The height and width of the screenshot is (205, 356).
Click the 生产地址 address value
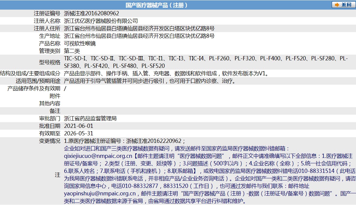[139, 36]
